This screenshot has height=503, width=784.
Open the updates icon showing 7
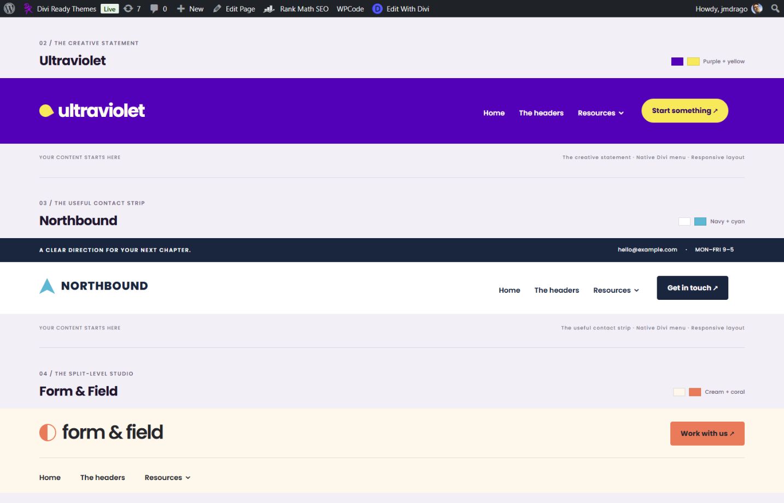click(128, 9)
